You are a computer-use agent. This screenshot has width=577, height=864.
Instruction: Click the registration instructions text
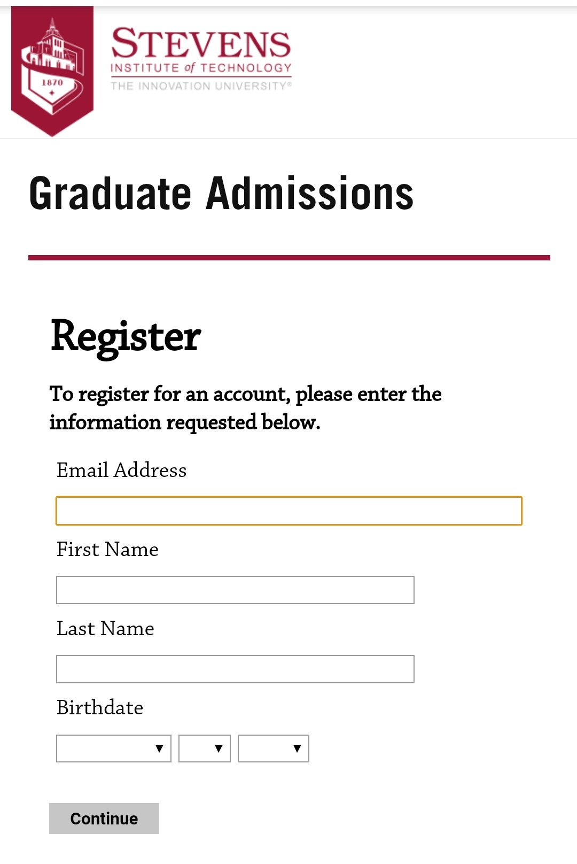click(245, 408)
